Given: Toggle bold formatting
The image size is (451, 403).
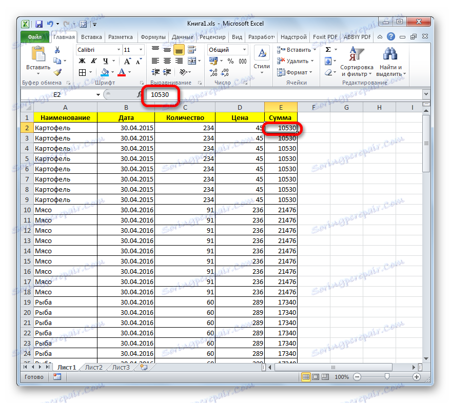Looking at the screenshot, I should (81, 61).
